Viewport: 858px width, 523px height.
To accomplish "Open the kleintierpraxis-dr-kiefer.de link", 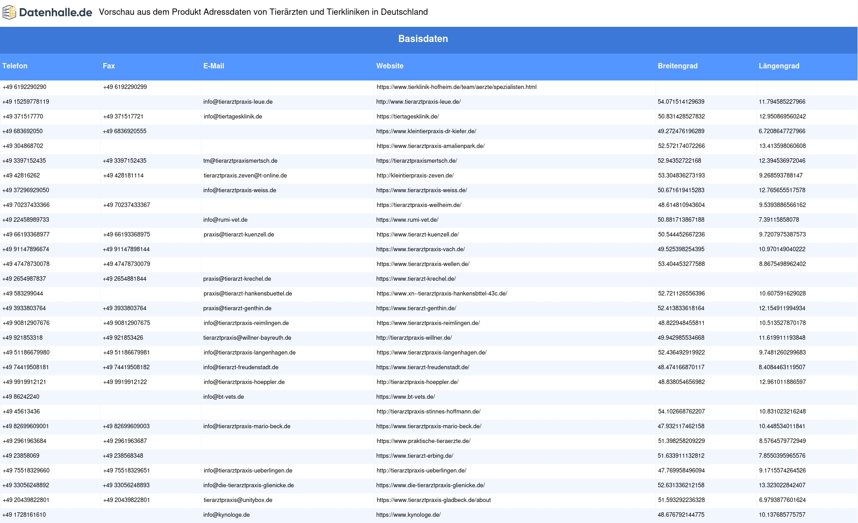I will click(x=426, y=131).
